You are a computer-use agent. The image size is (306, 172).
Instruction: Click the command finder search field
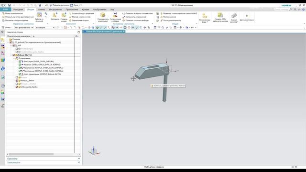tap(281, 10)
